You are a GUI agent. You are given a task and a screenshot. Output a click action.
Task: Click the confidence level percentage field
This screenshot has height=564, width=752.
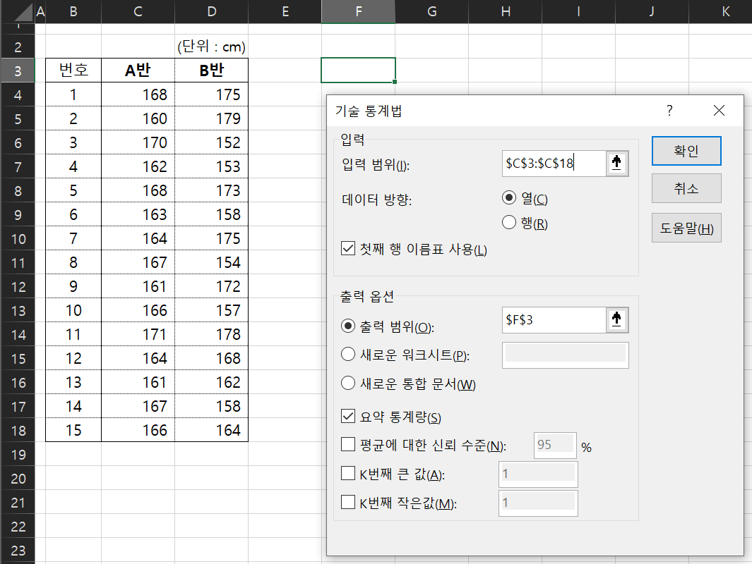(554, 444)
